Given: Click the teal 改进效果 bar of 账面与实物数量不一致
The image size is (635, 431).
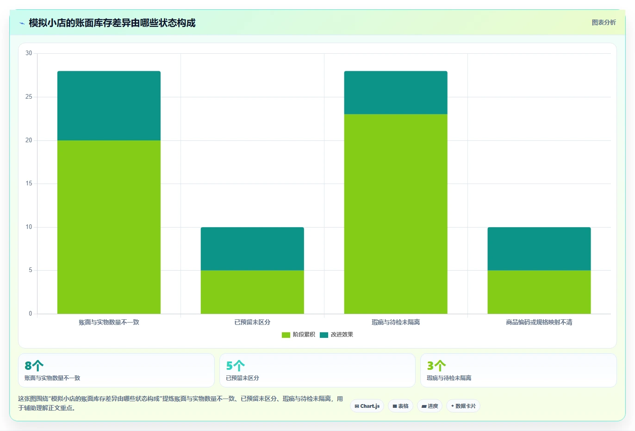Looking at the screenshot, I should click(x=109, y=106).
